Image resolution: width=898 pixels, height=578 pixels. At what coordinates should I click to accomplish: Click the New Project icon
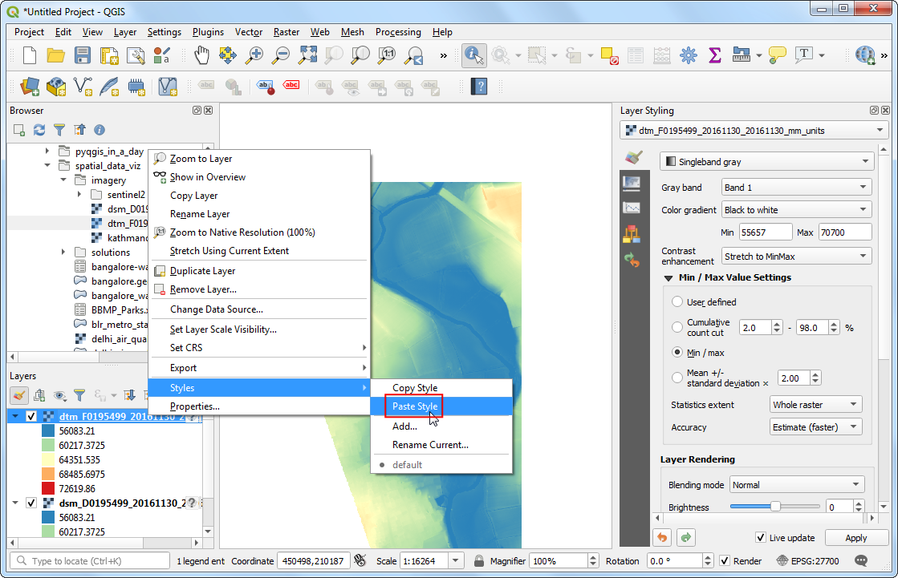pyautogui.click(x=29, y=55)
